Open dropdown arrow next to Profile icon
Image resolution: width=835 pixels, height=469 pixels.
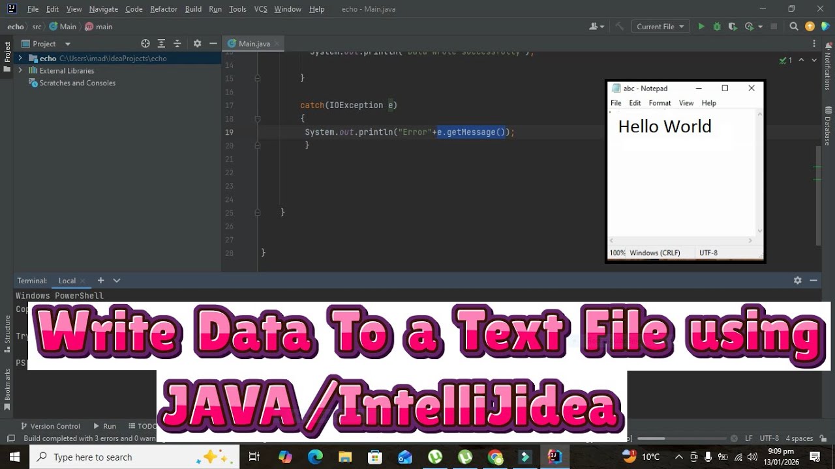point(759,27)
